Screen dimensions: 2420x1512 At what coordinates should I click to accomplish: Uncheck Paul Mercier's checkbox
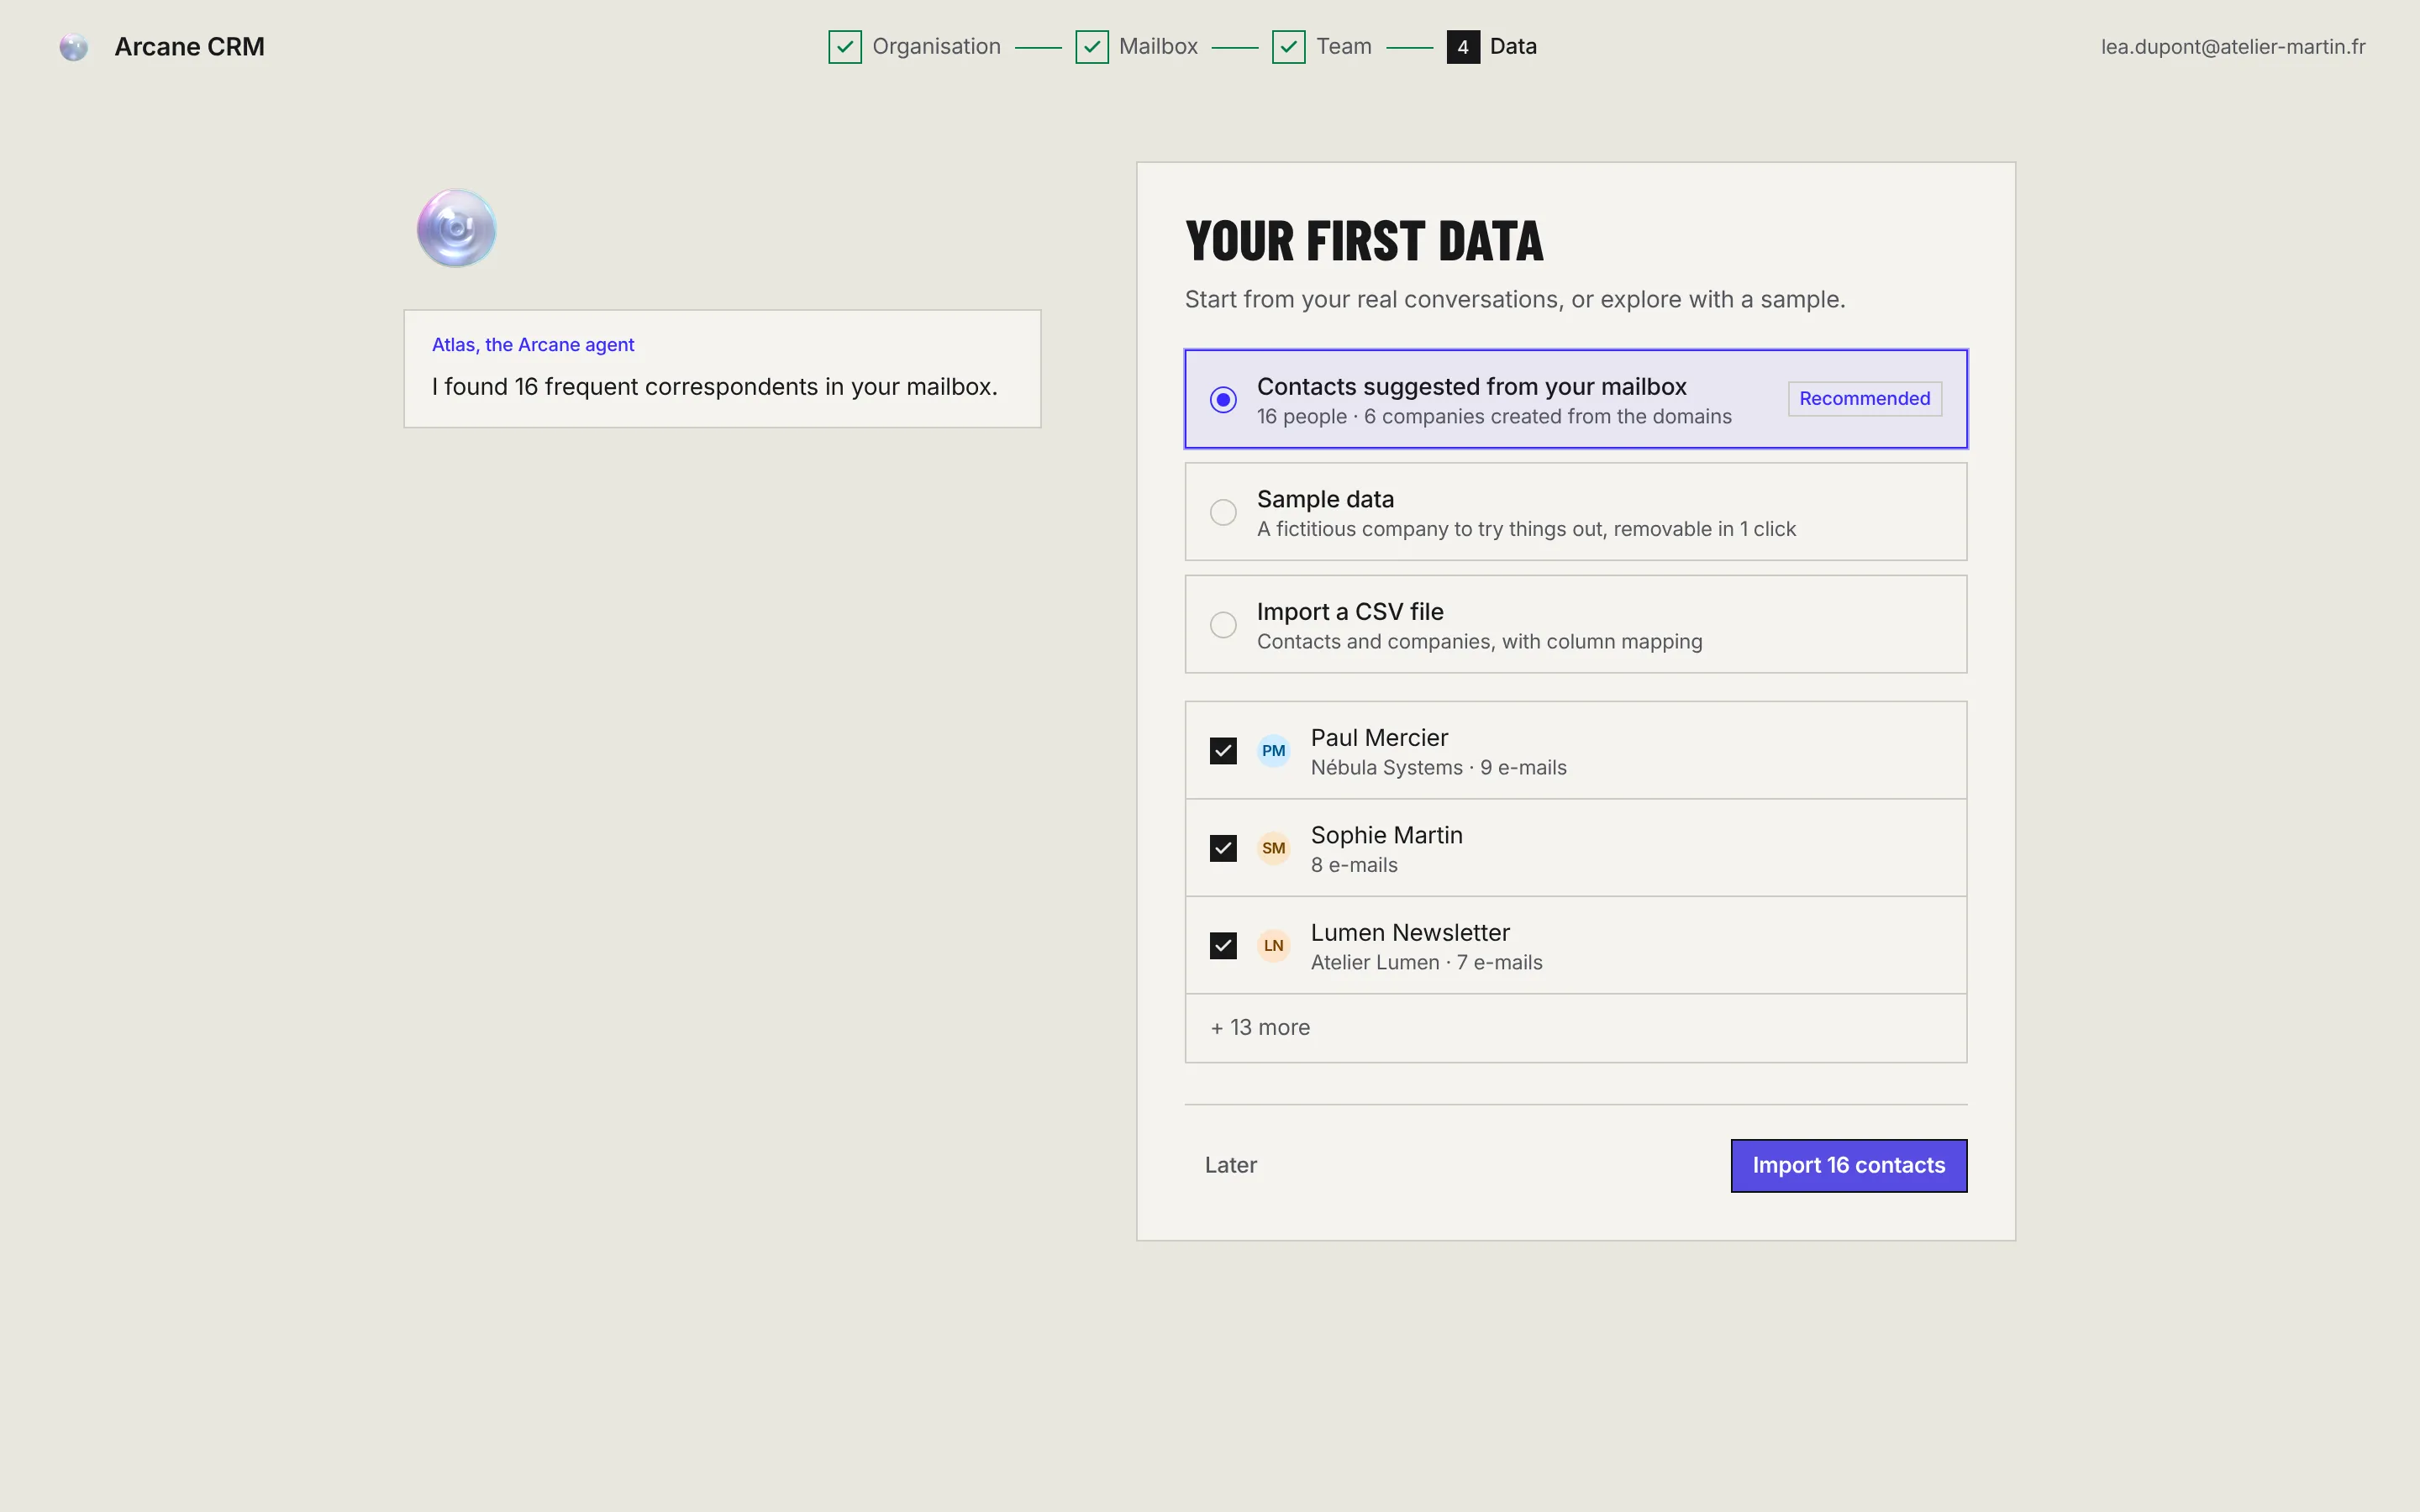coord(1223,751)
